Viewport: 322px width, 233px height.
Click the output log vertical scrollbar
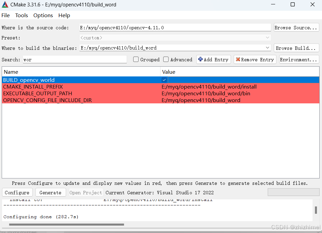point(316,210)
